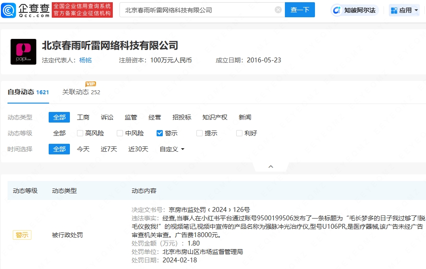Click the founding date 2016-05-23
The image size is (426, 269).
264,60
